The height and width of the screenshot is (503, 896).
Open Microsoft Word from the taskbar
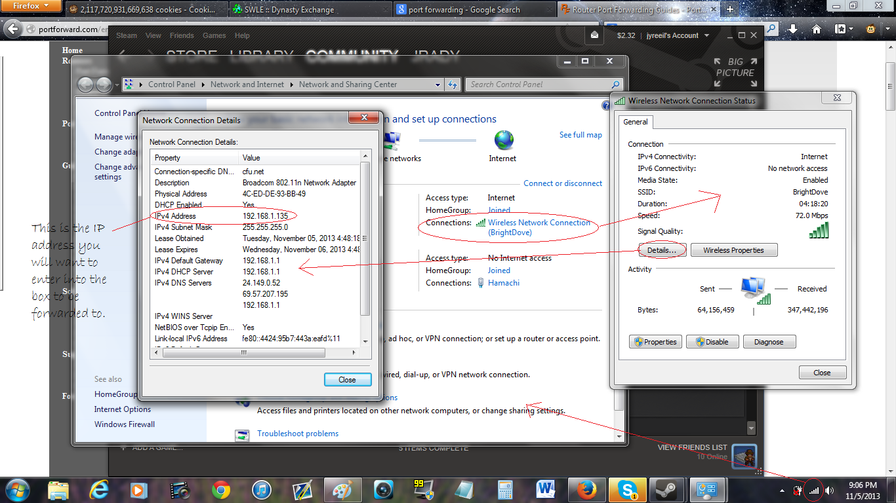click(x=546, y=489)
